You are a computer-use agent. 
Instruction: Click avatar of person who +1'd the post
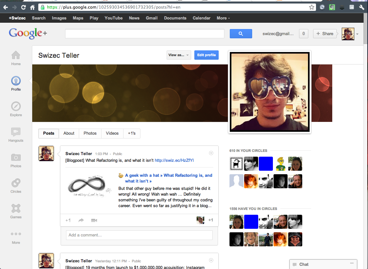(200, 220)
